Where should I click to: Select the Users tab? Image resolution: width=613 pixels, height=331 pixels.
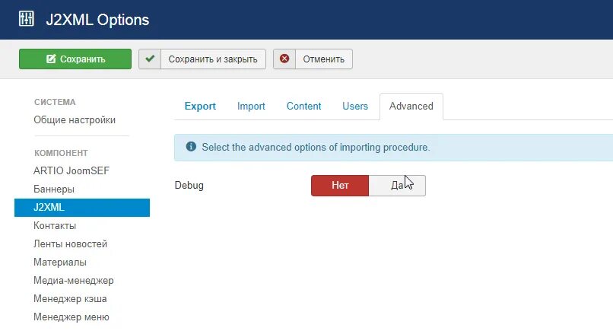coord(355,106)
